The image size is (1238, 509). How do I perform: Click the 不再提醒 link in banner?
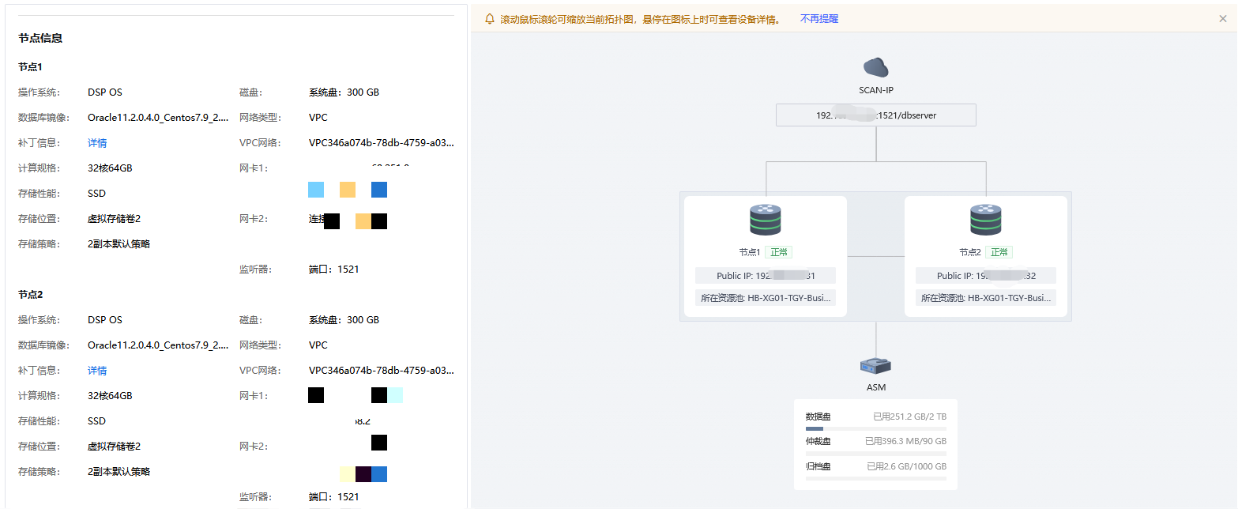(x=819, y=17)
